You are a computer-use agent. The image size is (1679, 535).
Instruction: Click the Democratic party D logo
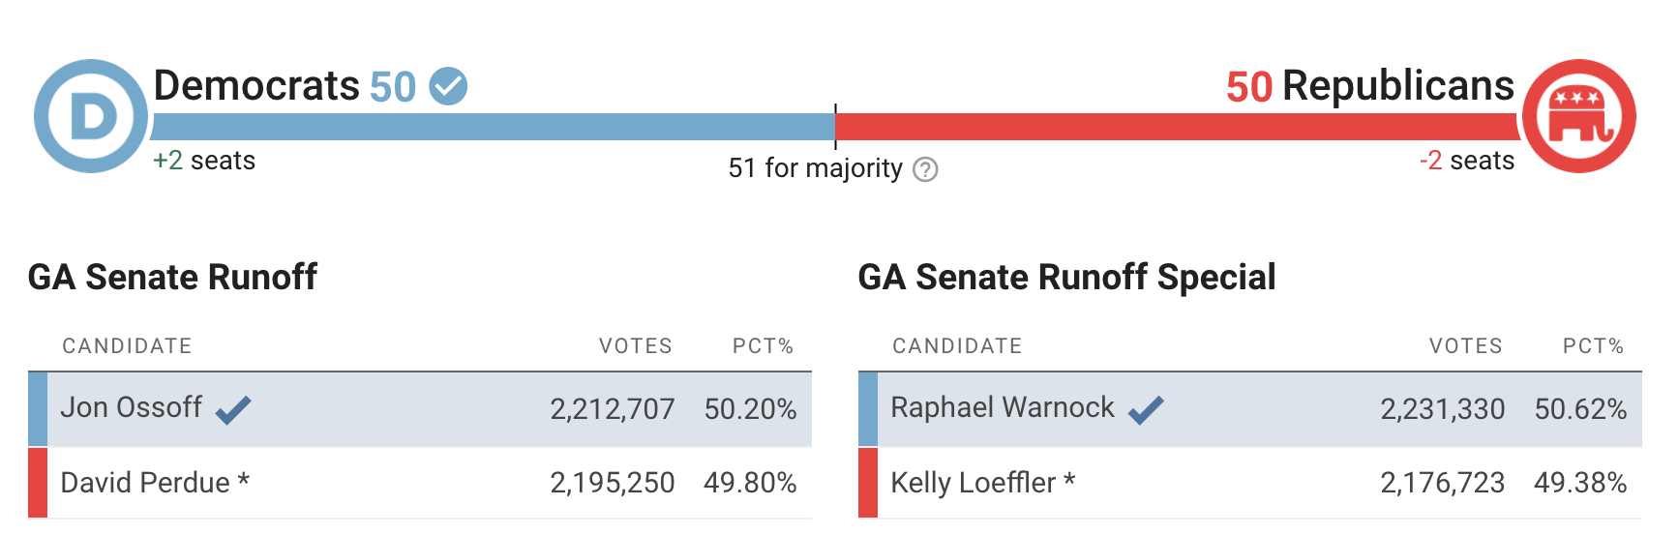click(91, 116)
